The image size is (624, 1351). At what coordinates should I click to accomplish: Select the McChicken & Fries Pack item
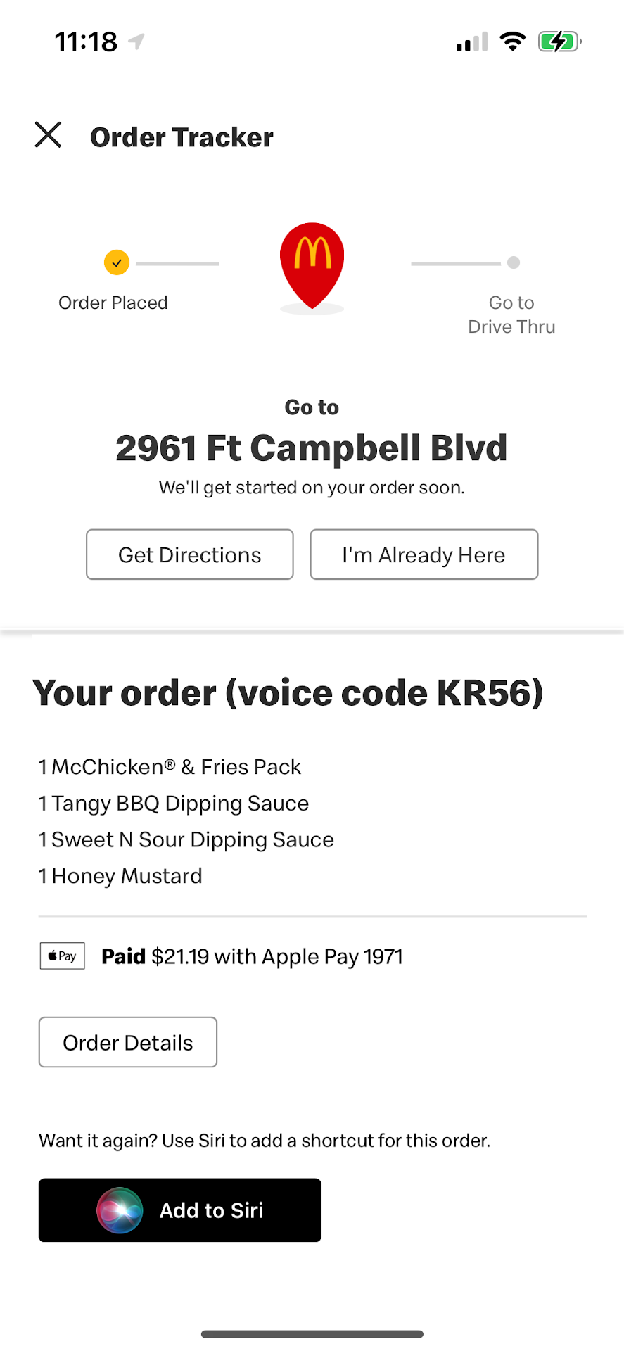(x=170, y=767)
